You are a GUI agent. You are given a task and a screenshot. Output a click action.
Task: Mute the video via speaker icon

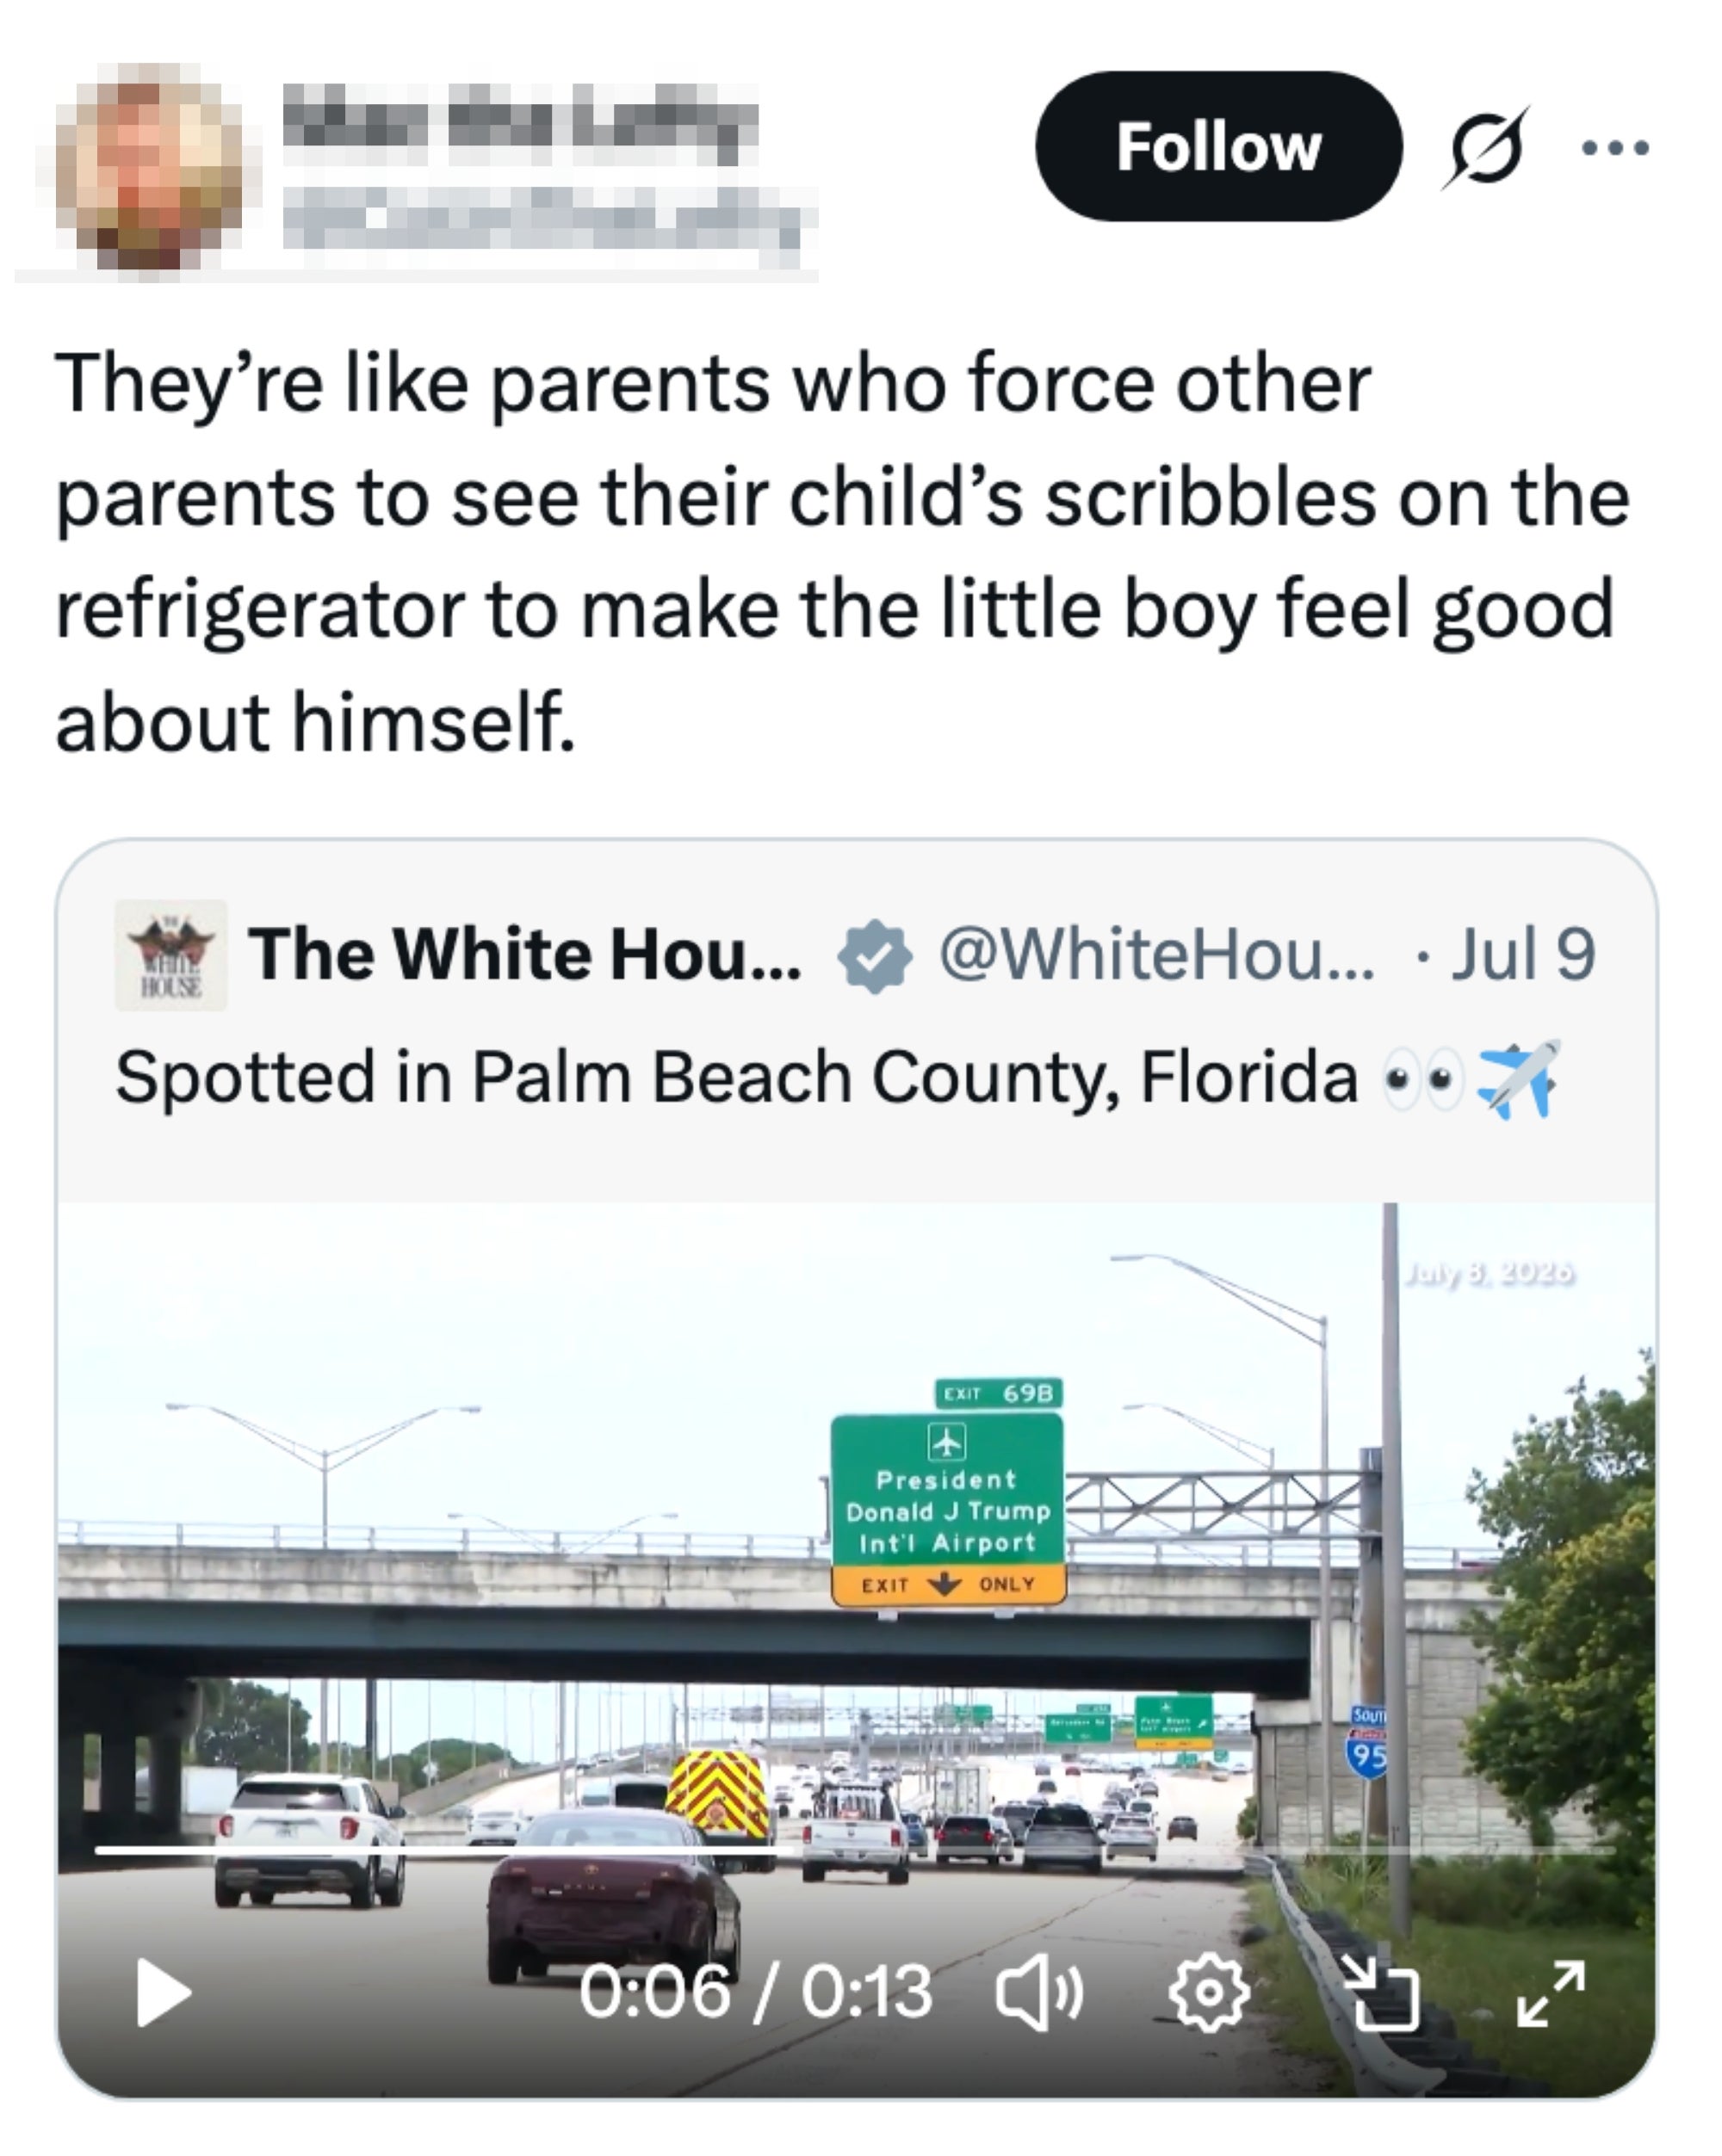[x=1038, y=1993]
